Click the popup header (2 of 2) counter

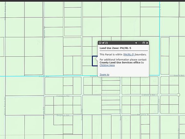[103, 43]
